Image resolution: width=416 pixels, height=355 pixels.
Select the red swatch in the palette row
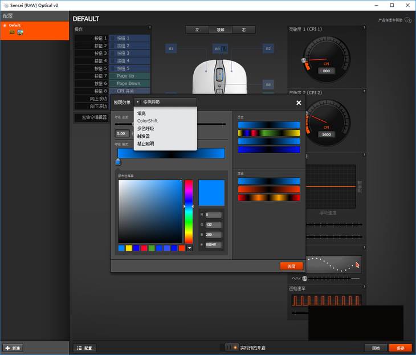[x=144, y=248]
